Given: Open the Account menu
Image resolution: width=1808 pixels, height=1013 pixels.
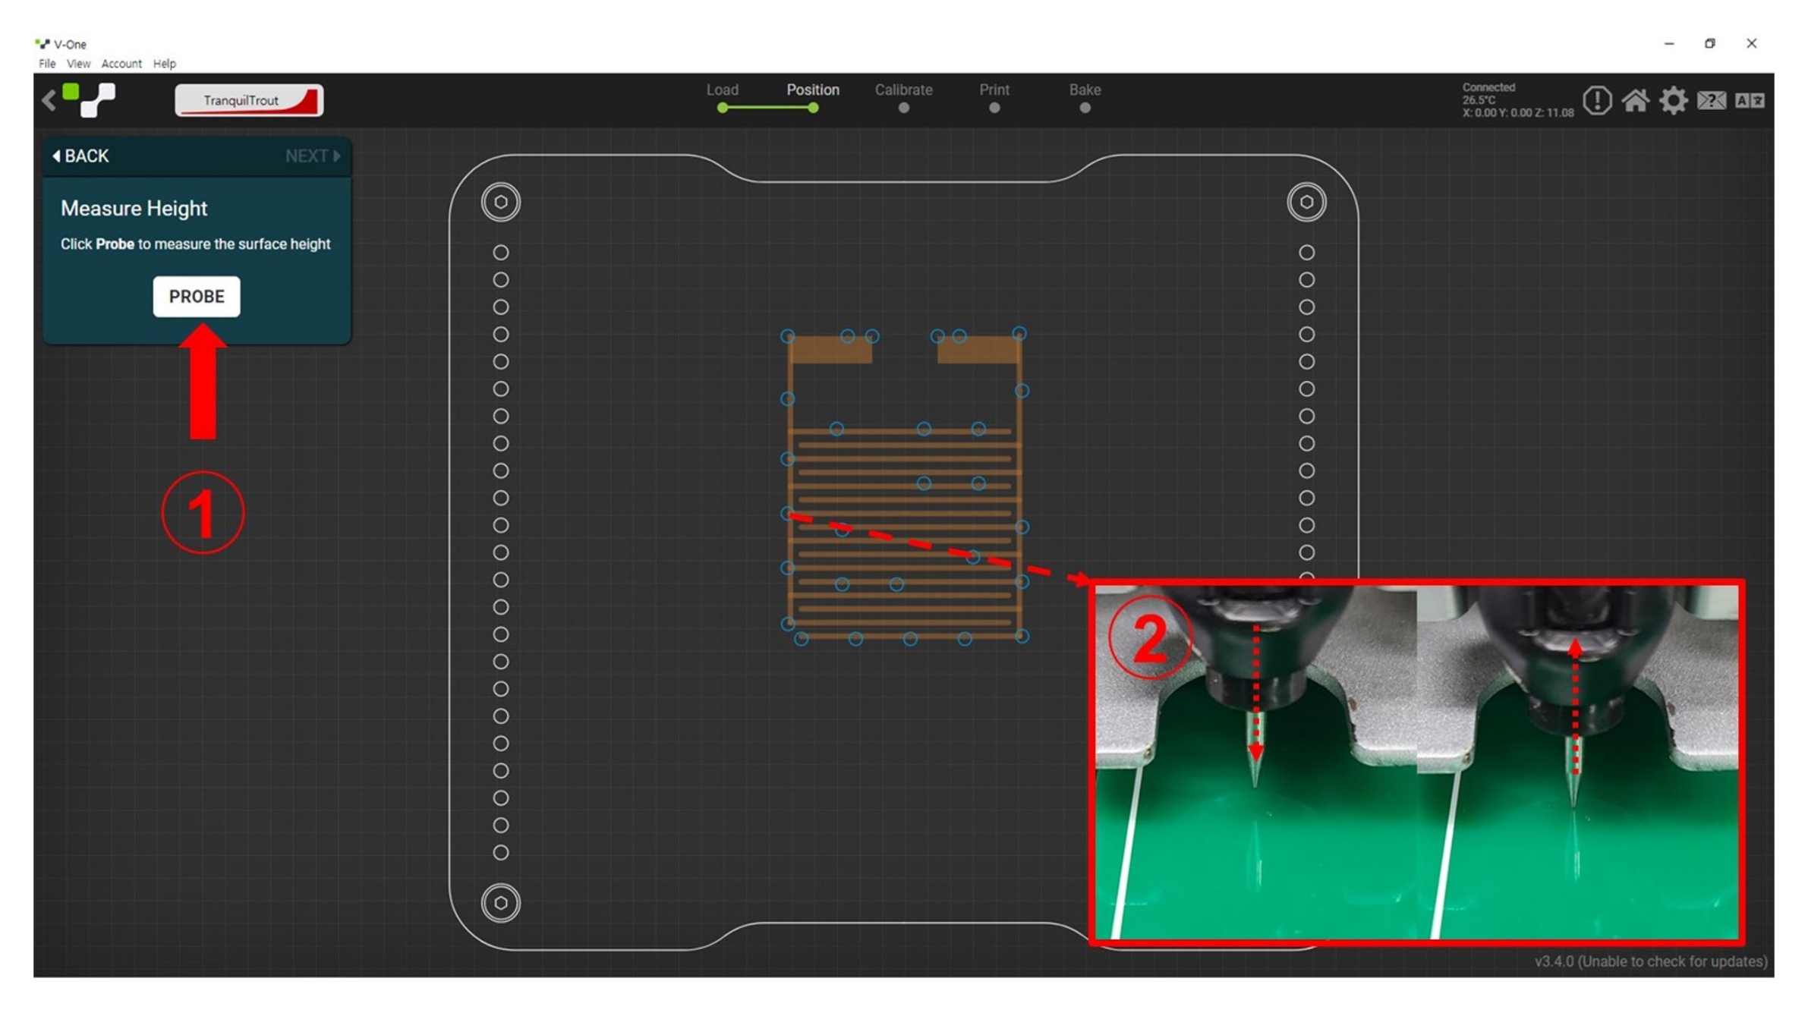Looking at the screenshot, I should (x=121, y=64).
